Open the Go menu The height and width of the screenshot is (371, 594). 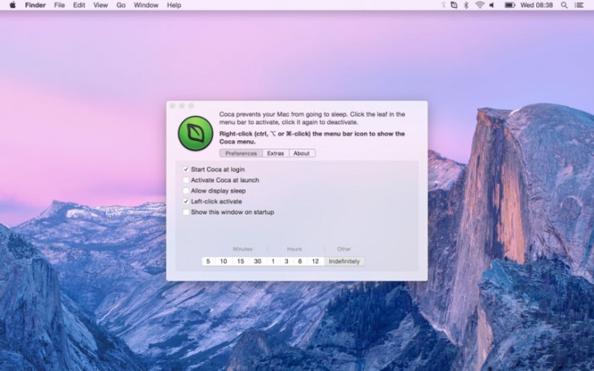[121, 5]
